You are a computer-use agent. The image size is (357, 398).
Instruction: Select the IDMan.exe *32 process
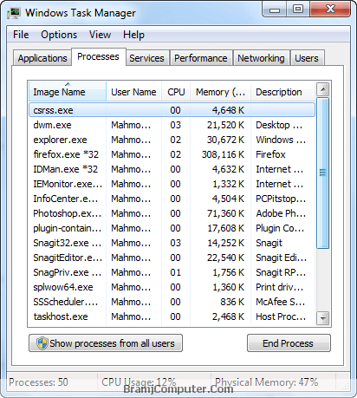point(172,169)
